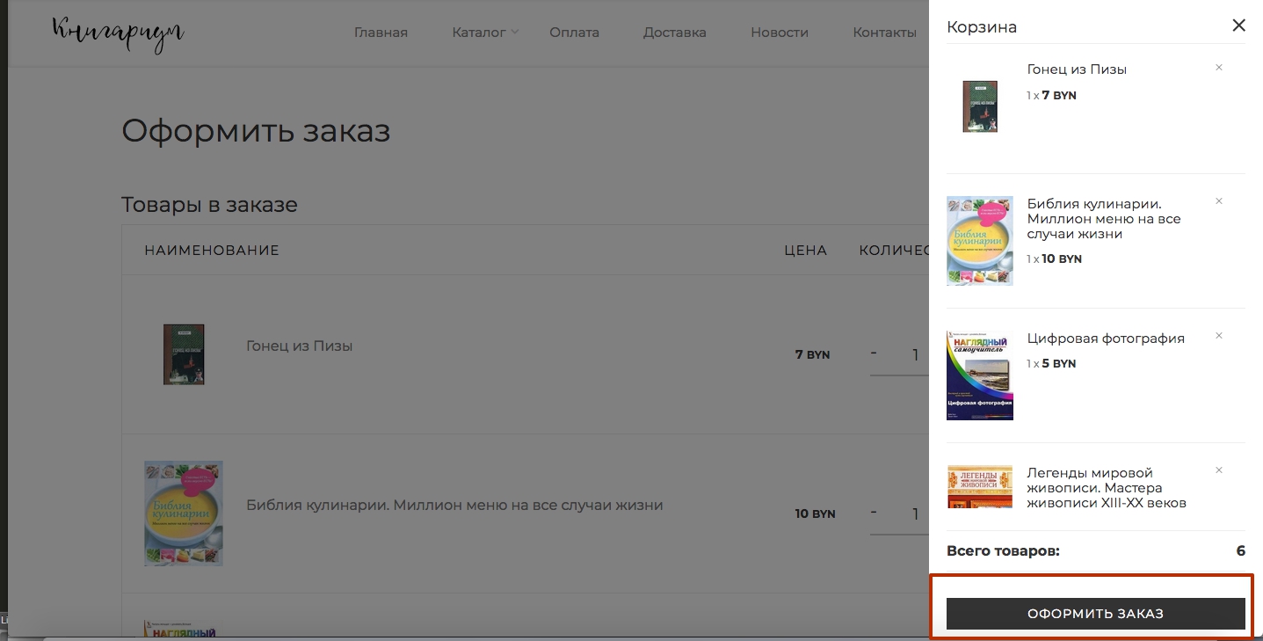Go to the Оплата page

(574, 33)
